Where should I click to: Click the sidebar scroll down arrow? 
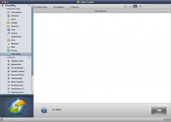tap(33, 93)
